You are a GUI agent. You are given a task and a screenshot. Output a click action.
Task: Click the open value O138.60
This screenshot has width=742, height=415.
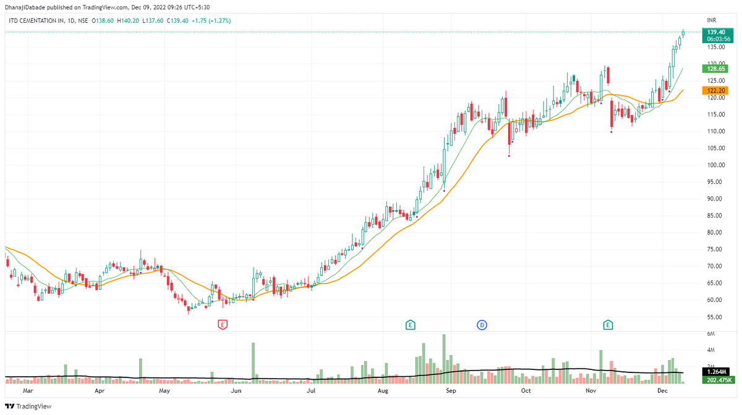[x=102, y=20]
